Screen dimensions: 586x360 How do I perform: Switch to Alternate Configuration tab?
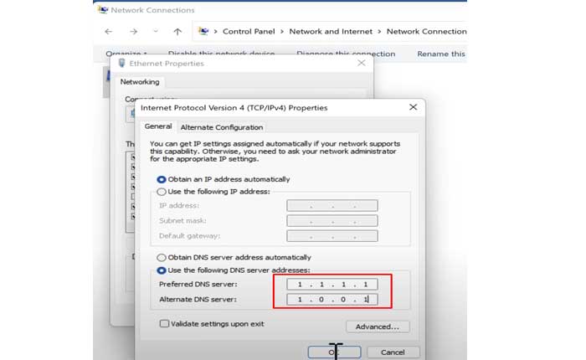(x=222, y=127)
